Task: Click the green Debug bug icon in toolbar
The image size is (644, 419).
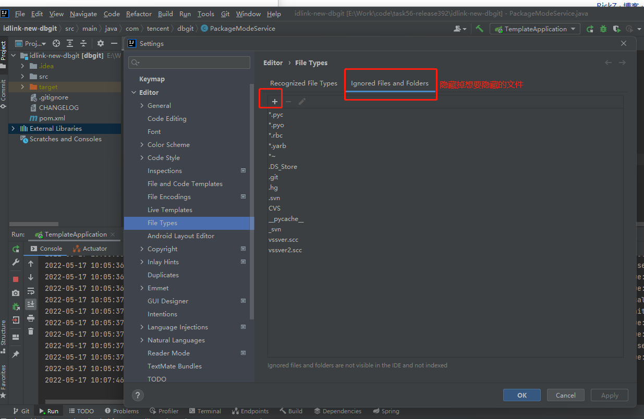Action: click(603, 29)
